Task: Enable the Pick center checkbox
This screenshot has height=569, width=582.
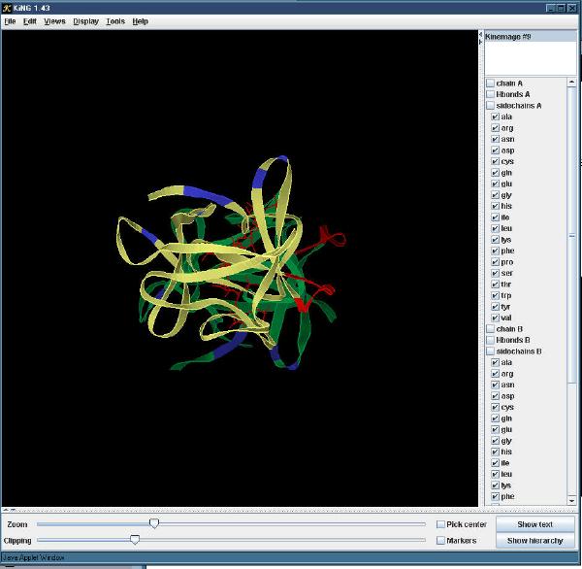Action: click(x=440, y=524)
